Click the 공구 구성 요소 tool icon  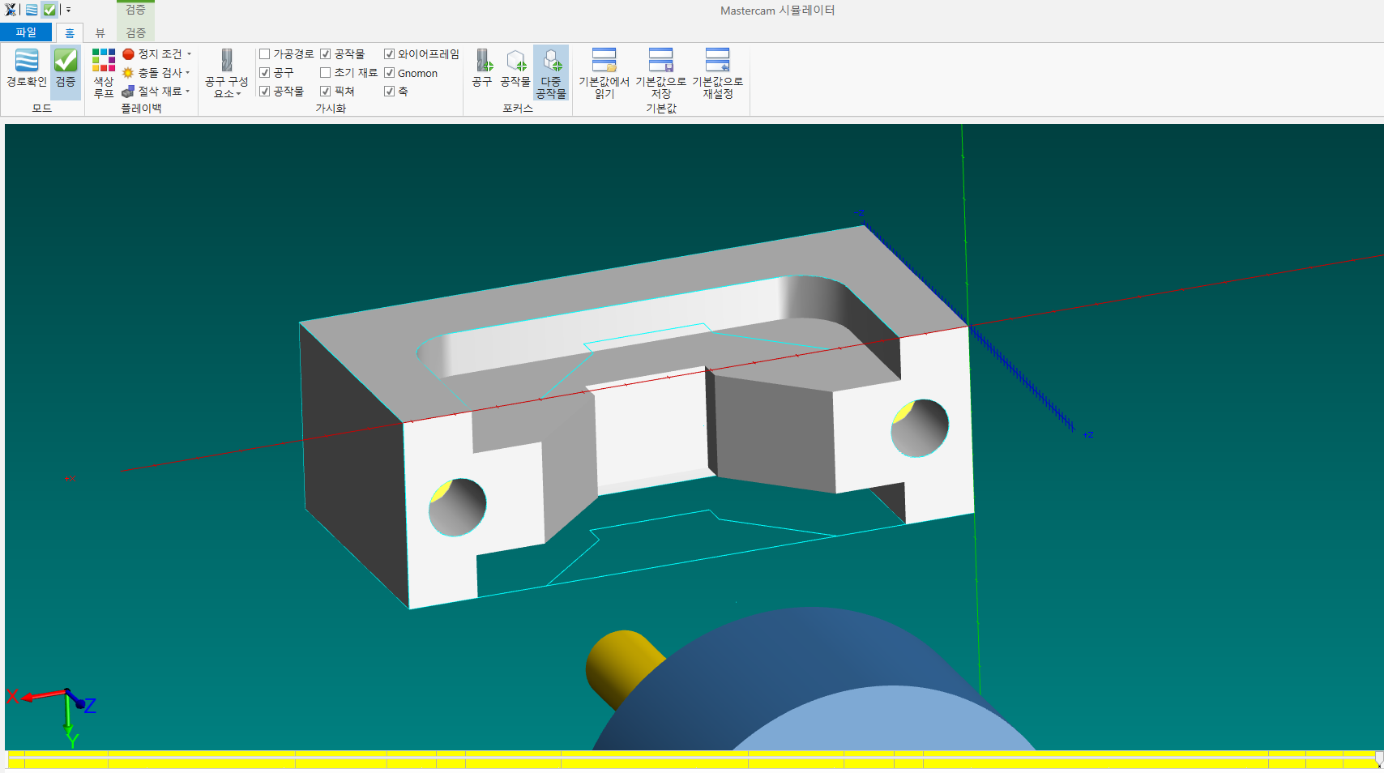(x=227, y=60)
